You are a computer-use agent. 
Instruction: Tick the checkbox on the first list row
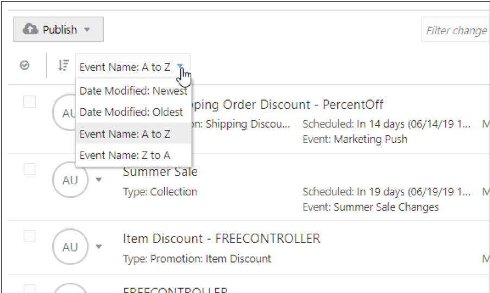pos(29,102)
